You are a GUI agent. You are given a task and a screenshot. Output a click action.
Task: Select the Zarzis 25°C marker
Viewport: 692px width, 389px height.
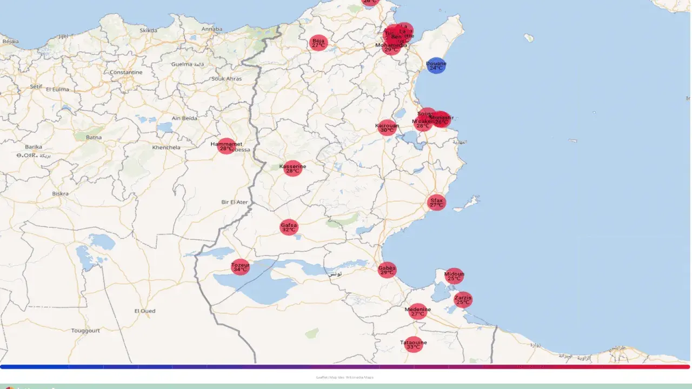coord(463,299)
